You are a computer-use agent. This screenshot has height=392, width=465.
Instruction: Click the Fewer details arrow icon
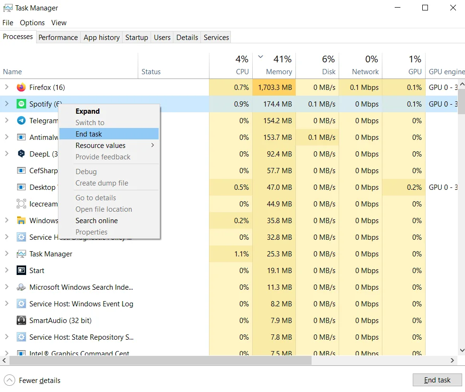coord(9,380)
